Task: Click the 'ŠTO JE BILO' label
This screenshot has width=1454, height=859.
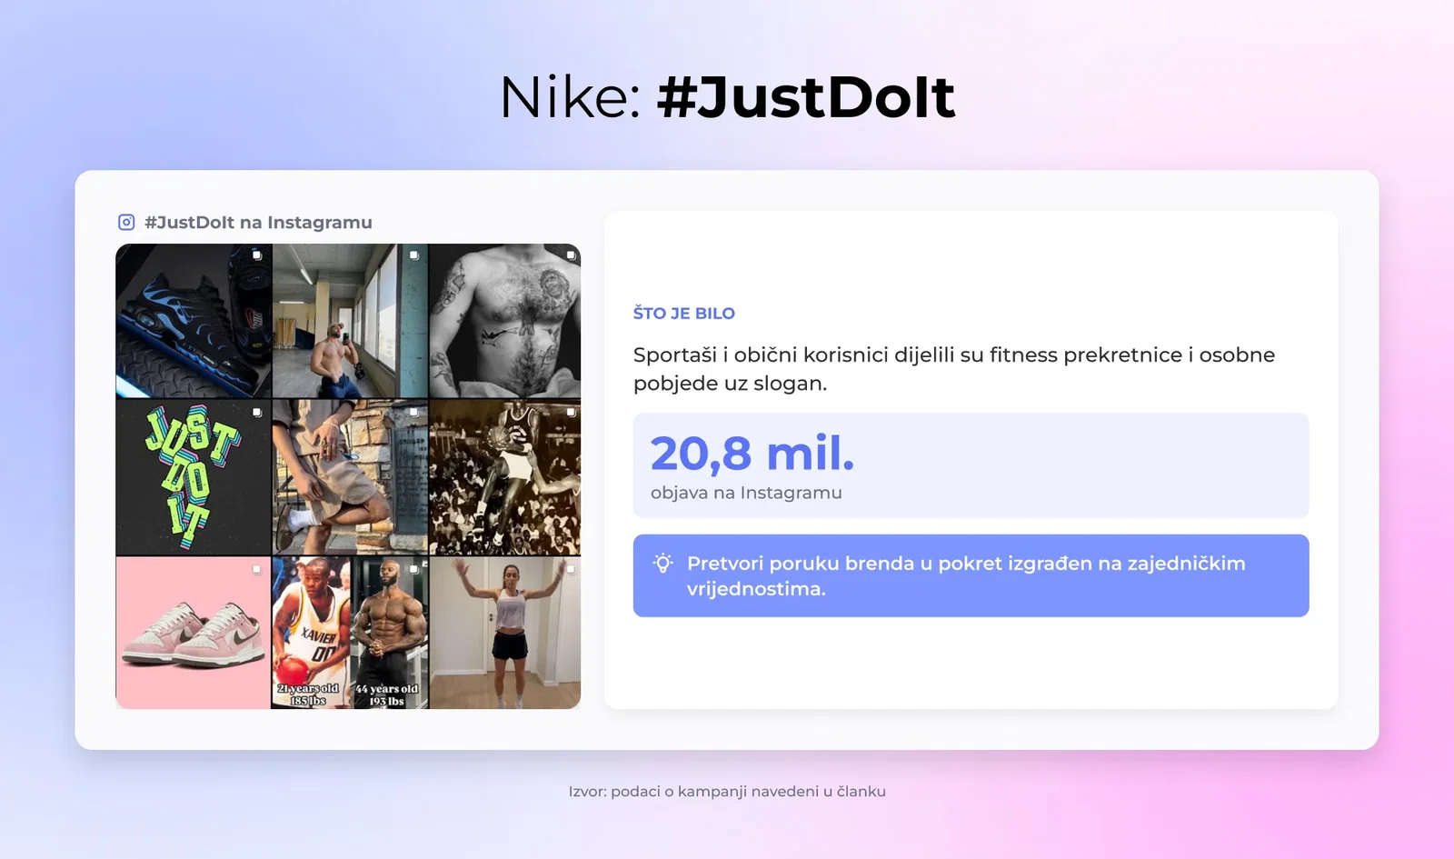Action: tap(684, 314)
